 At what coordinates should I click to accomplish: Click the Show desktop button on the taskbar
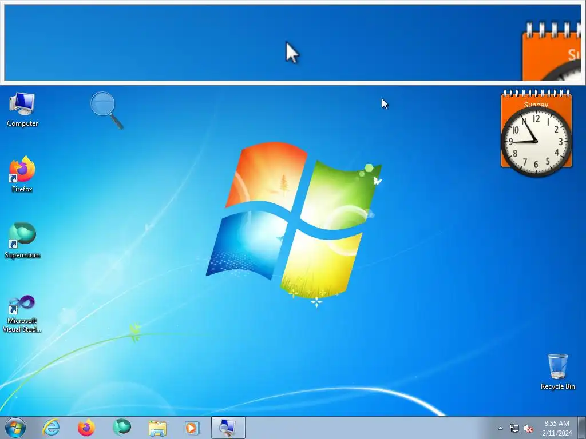(582, 428)
